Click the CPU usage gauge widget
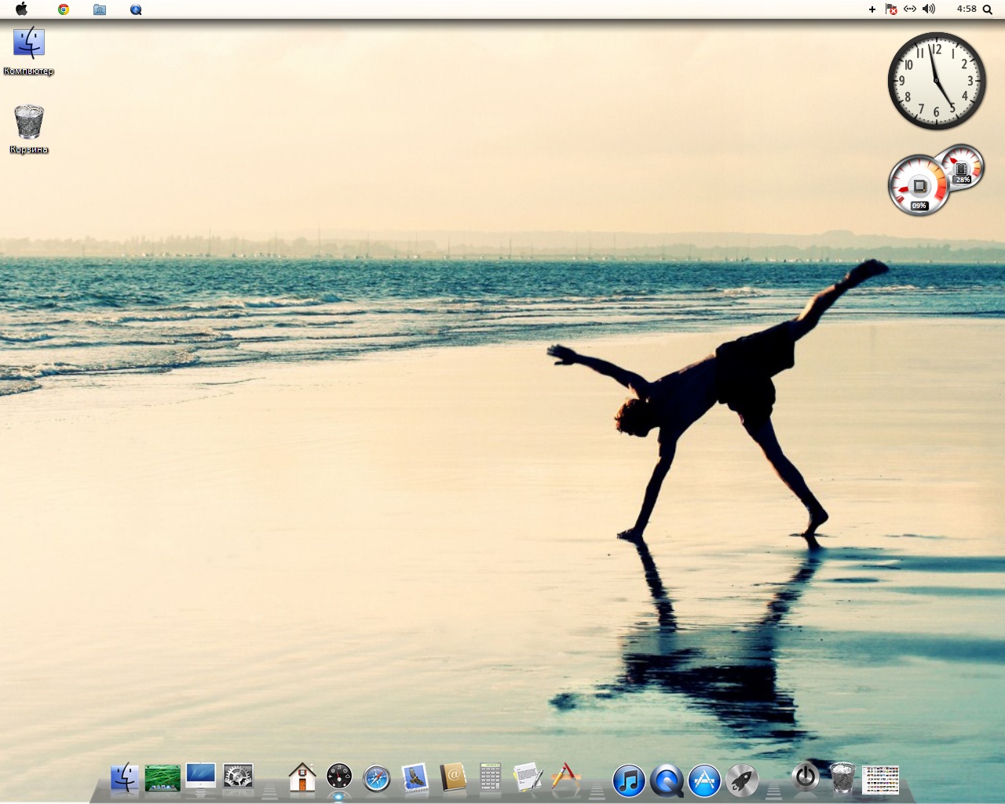Screen dimensions: 1005x804 (x=918, y=187)
